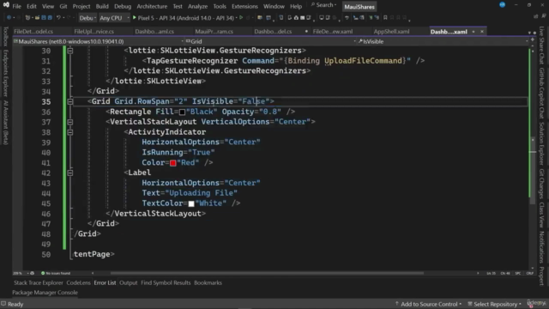Image resolution: width=549 pixels, height=309 pixels.
Task: Open the Solution Explorer side tab
Action: click(x=541, y=143)
